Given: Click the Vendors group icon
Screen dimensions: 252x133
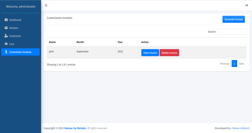Looking at the screenshot, I should pos(6,28).
